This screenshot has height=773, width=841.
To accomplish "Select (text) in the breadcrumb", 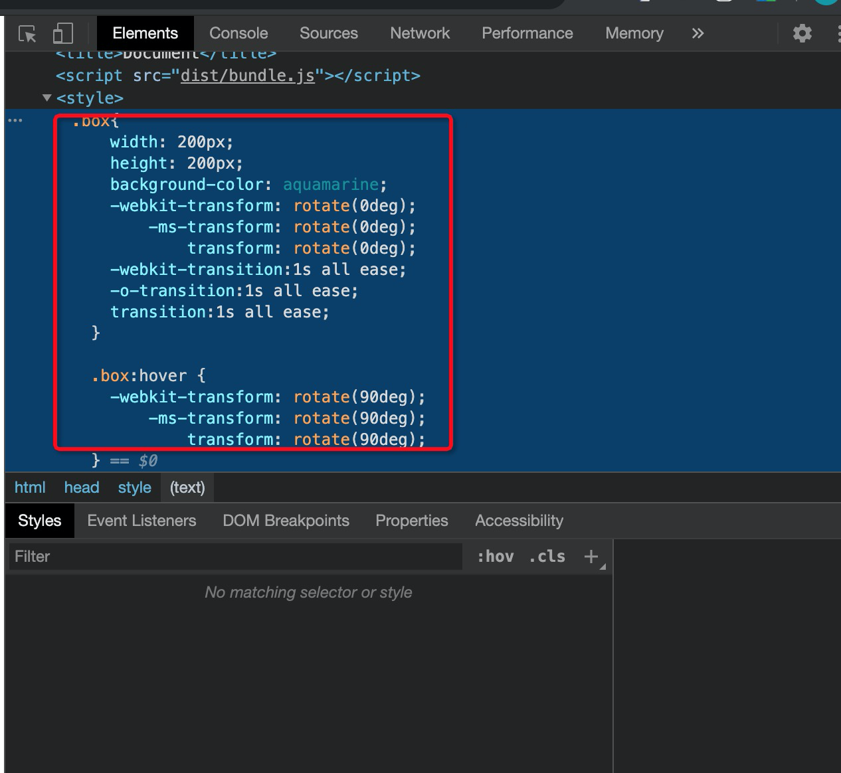I will point(187,487).
